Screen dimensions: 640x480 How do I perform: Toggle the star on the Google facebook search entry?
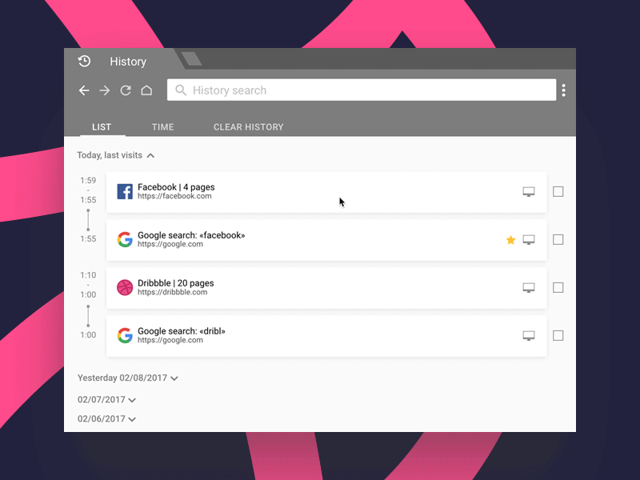coord(510,240)
